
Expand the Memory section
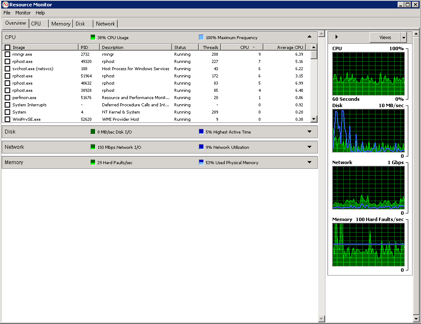pyautogui.click(x=309, y=162)
